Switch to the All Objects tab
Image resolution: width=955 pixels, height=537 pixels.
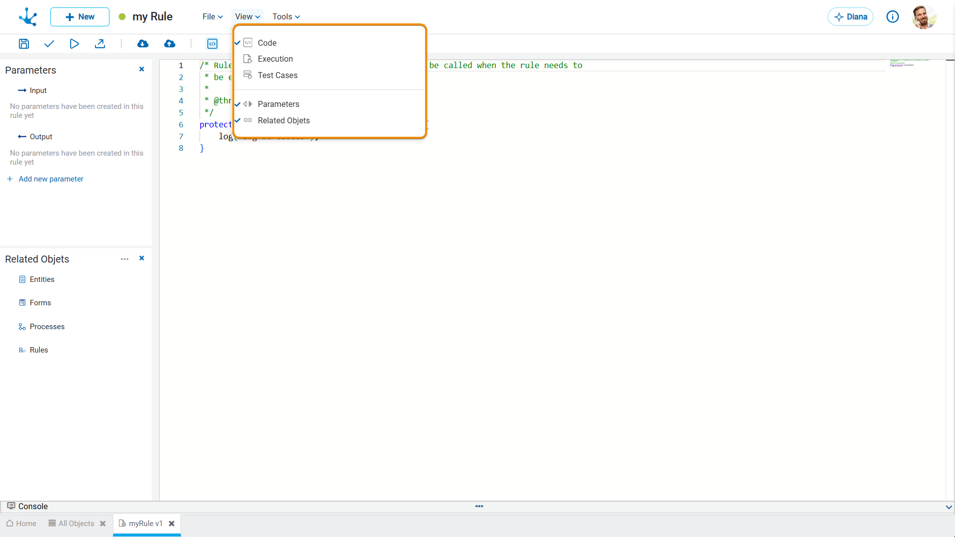coord(76,524)
